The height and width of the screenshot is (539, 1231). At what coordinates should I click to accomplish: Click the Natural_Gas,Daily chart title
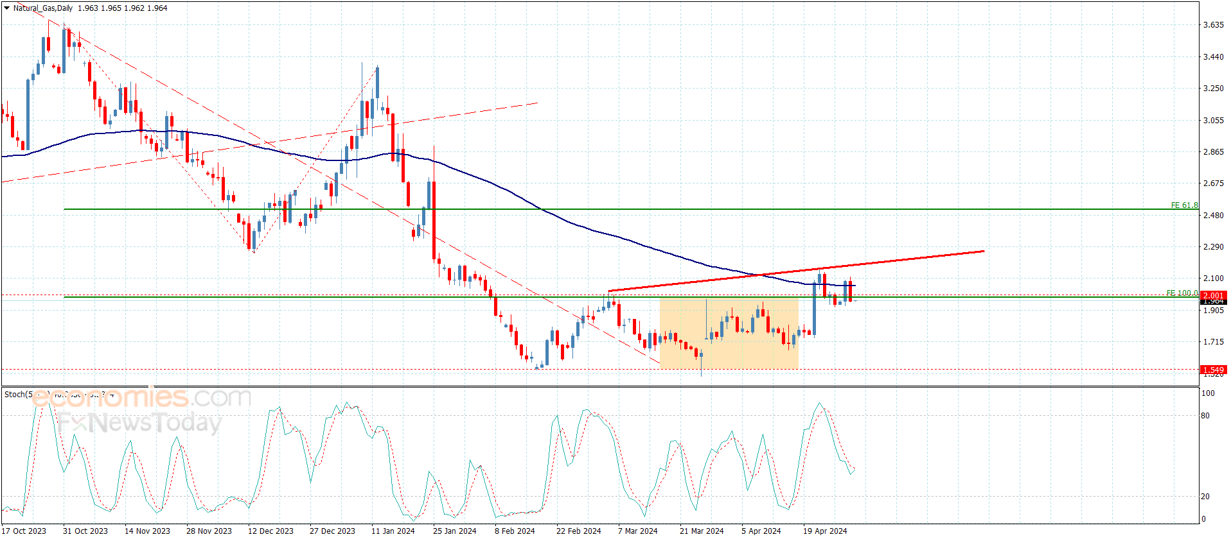tap(43, 8)
